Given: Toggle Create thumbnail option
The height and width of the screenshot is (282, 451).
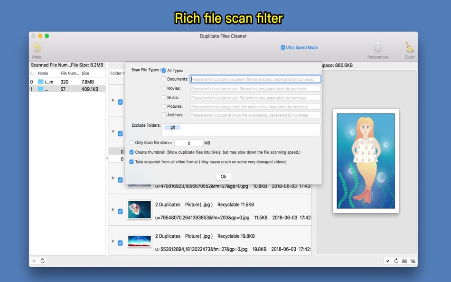Looking at the screenshot, I should tap(132, 152).
